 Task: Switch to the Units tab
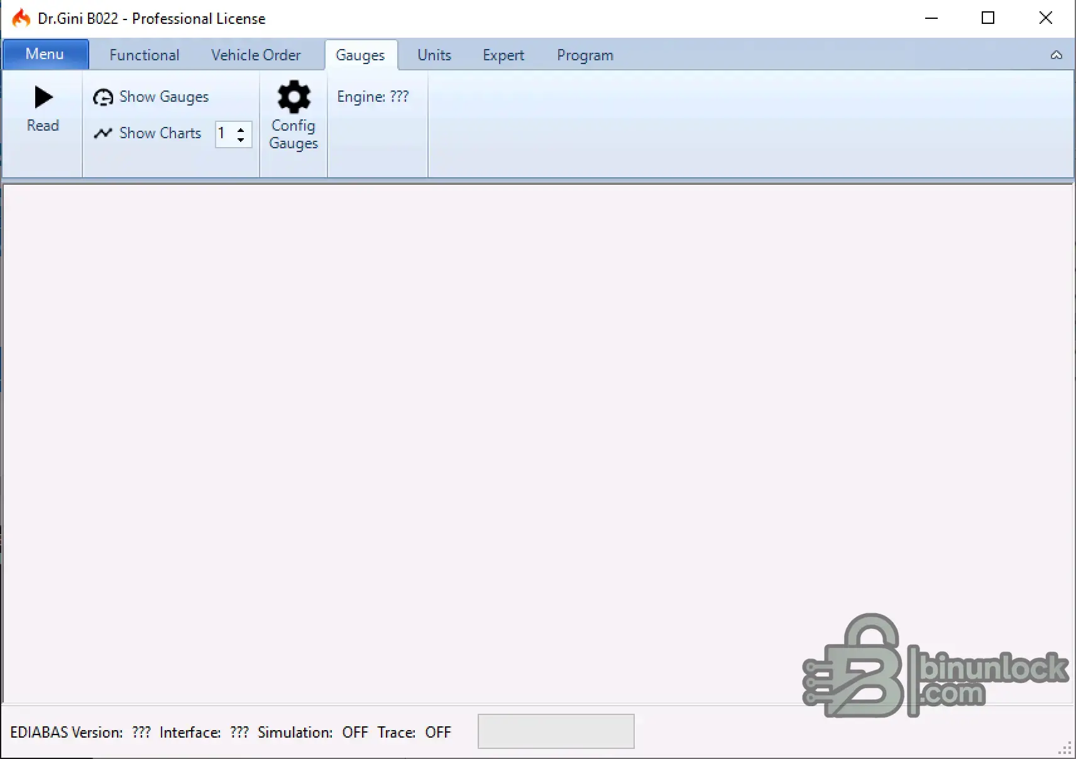point(434,55)
